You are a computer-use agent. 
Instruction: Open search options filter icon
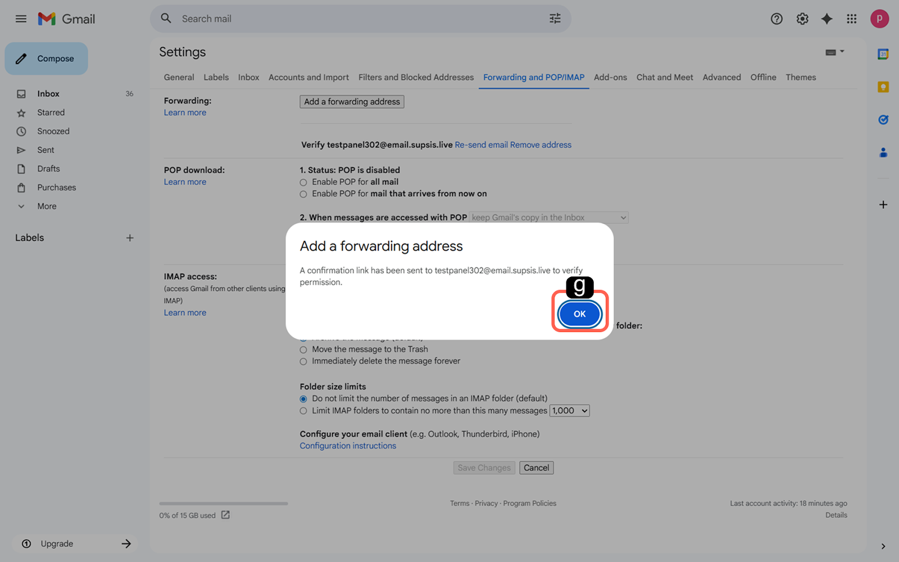pos(555,19)
